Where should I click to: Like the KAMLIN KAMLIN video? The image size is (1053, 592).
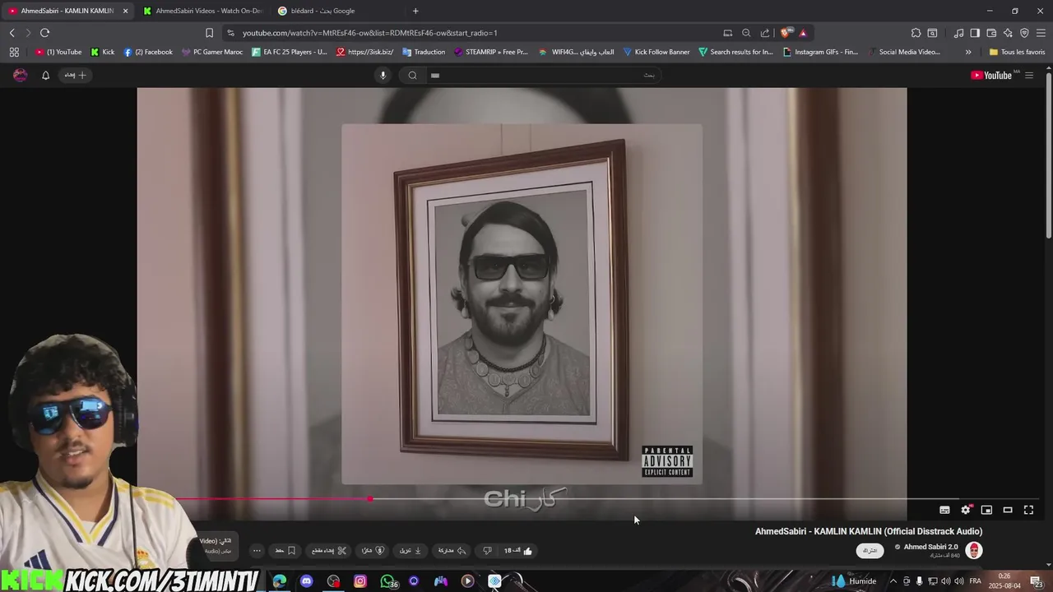click(x=520, y=551)
